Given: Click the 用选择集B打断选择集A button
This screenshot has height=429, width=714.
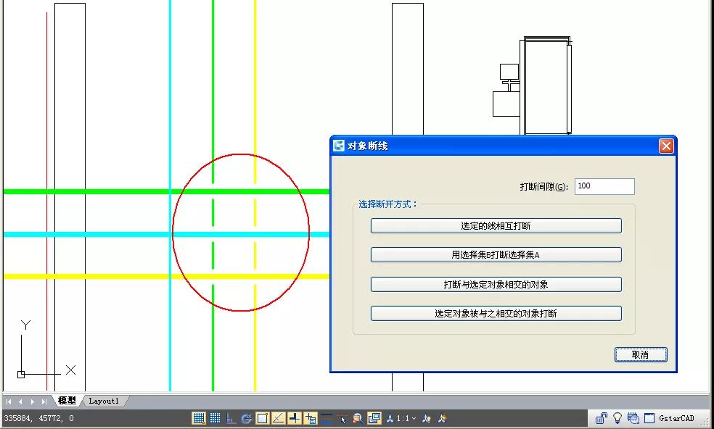Looking at the screenshot, I should click(x=496, y=255).
